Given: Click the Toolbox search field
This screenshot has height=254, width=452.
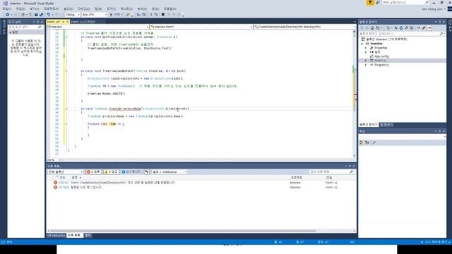Looking at the screenshot, I should click(x=25, y=27).
